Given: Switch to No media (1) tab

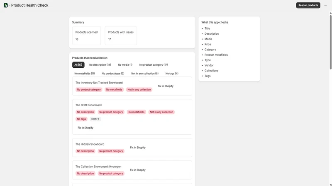Looking at the screenshot, I should [125, 65].
